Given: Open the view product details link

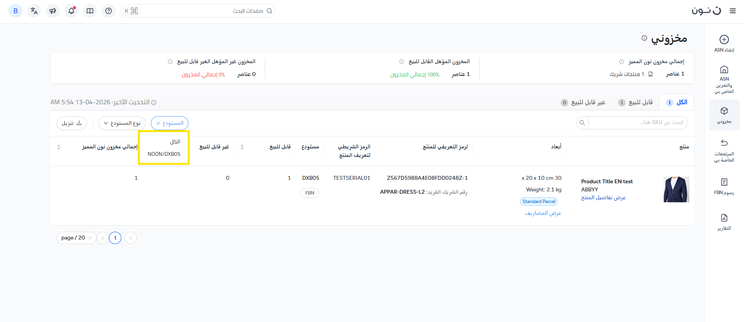Looking at the screenshot, I should click(603, 198).
